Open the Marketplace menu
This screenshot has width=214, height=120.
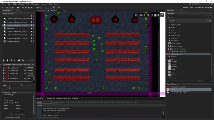click(35, 4)
